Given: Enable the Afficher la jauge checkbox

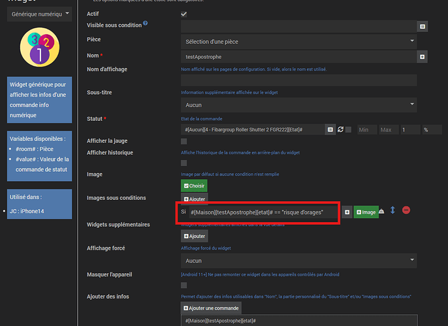Looking at the screenshot, I should pos(184,141).
